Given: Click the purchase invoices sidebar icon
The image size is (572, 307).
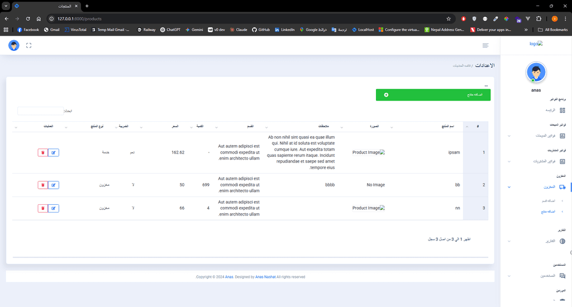Looking at the screenshot, I should [x=562, y=161].
